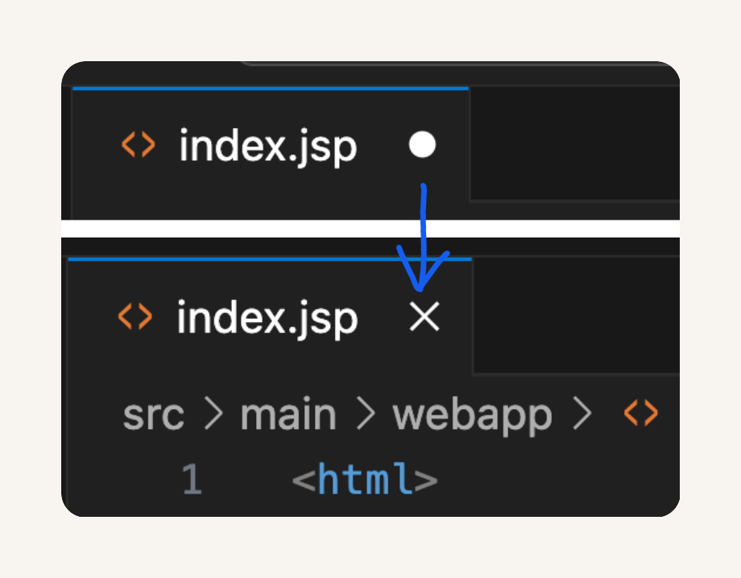Open the src breadcrumb folder
The width and height of the screenshot is (741, 578).
pyautogui.click(x=153, y=415)
